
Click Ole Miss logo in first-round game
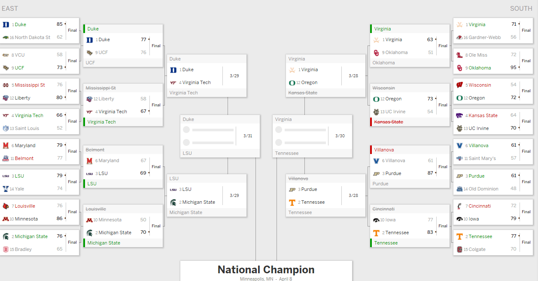(459, 55)
